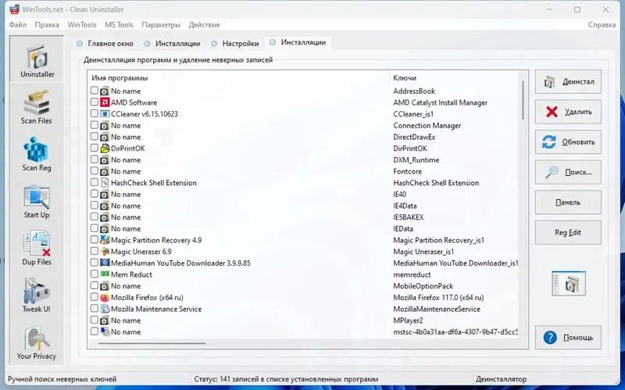
Task: Click the key text MobileOptionPack
Action: 423,286
